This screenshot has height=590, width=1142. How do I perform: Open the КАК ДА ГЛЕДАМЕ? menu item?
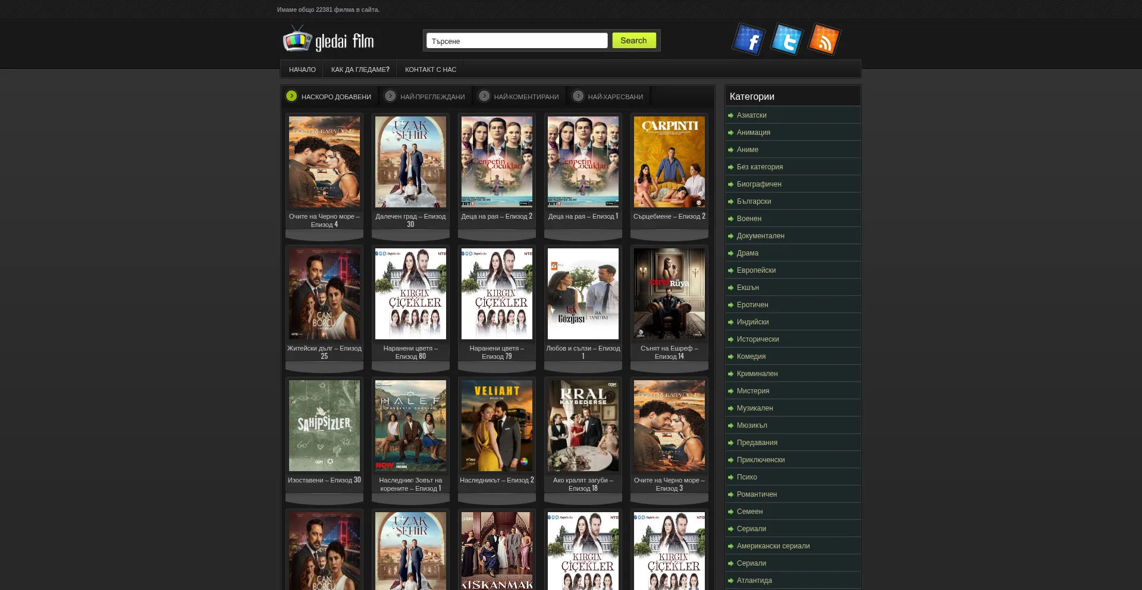[360, 70]
